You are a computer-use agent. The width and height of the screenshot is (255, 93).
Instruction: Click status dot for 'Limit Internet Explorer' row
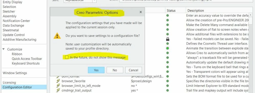pos(167,86)
